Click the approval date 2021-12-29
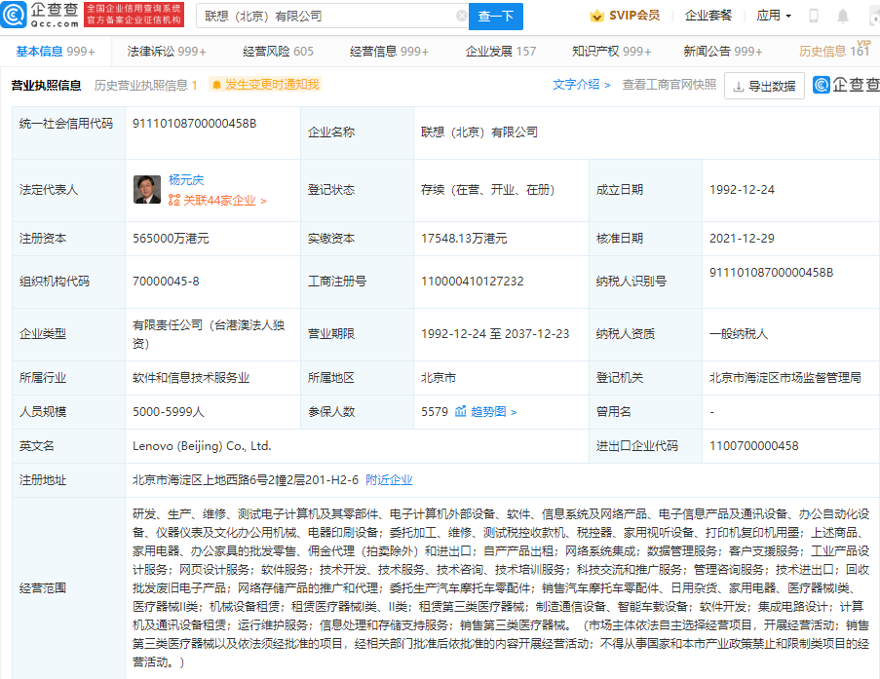 point(742,239)
